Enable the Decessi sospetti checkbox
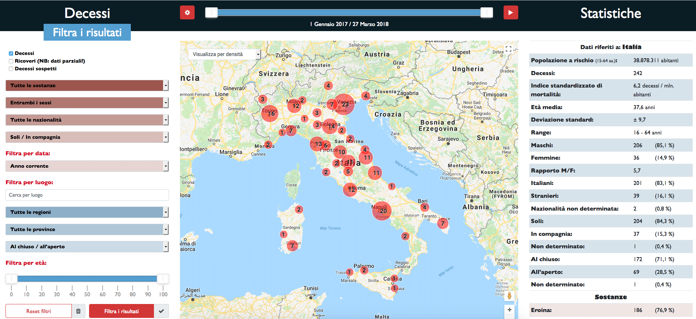Viewport: 696px width, 319px height. coord(11,69)
